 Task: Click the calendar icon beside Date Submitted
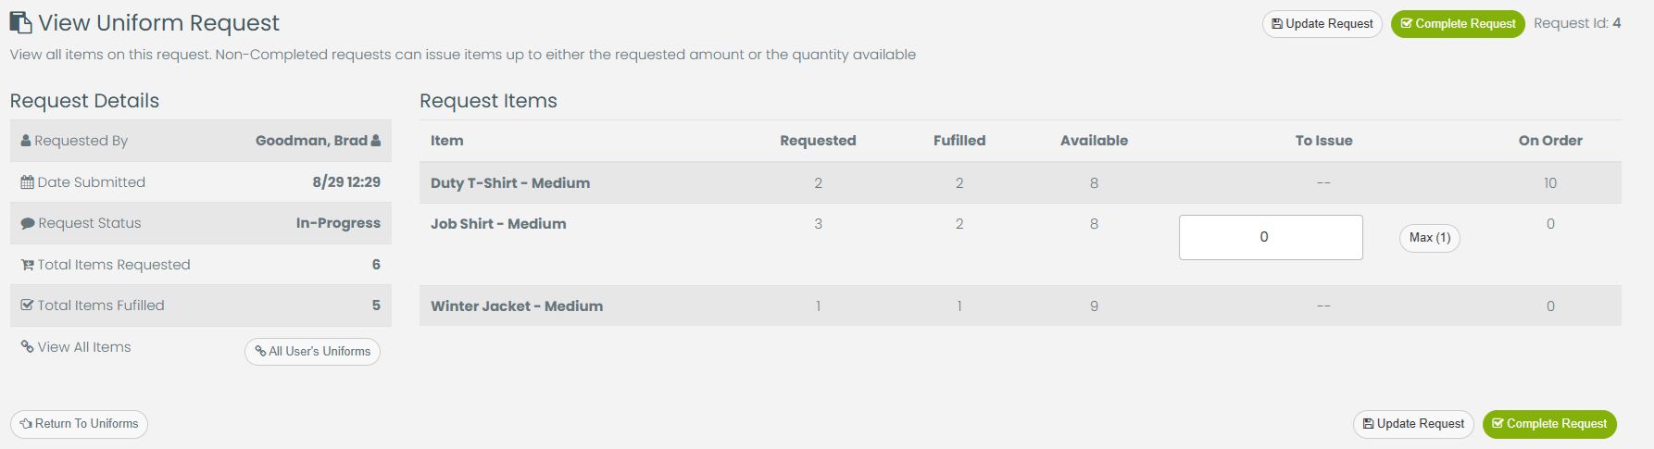(27, 182)
